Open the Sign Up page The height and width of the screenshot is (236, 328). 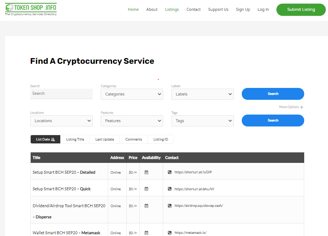[243, 9]
